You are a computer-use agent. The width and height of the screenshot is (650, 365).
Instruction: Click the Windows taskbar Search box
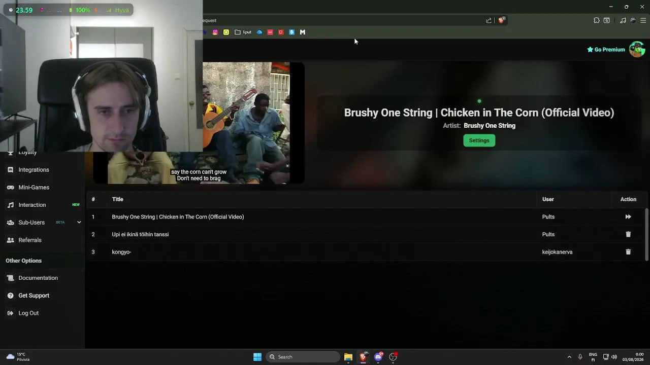tap(303, 357)
